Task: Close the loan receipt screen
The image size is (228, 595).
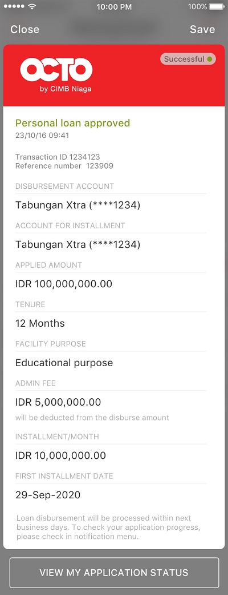Action: 25,29
